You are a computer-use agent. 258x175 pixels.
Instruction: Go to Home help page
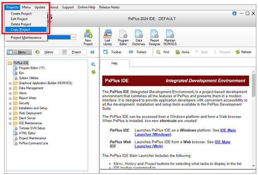182,52
